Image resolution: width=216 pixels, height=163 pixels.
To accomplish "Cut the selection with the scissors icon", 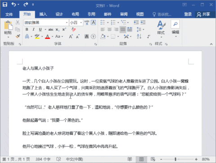I will point(18,22).
